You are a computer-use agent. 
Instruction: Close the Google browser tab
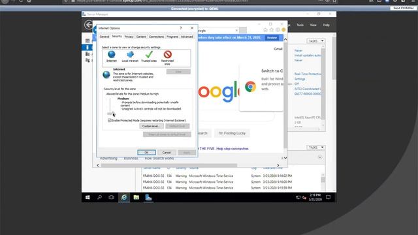coord(236,31)
